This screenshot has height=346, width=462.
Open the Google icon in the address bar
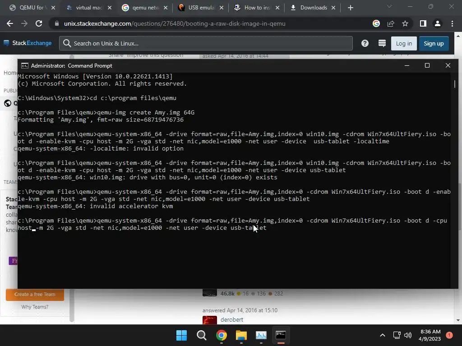376,23
